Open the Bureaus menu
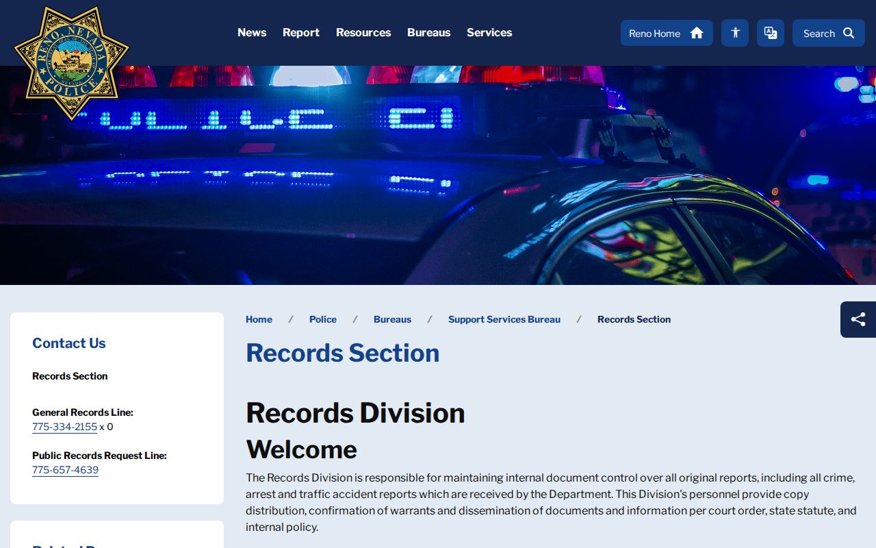 tap(429, 32)
